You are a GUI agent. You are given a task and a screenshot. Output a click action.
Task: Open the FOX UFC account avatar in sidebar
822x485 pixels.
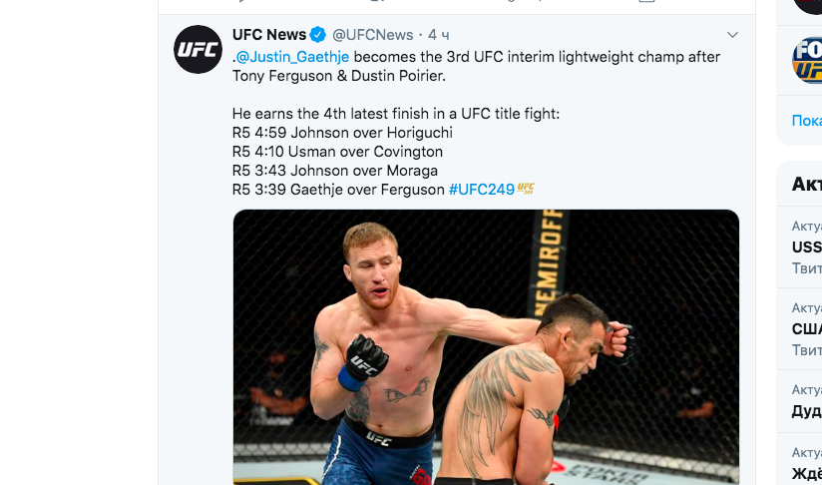click(807, 60)
